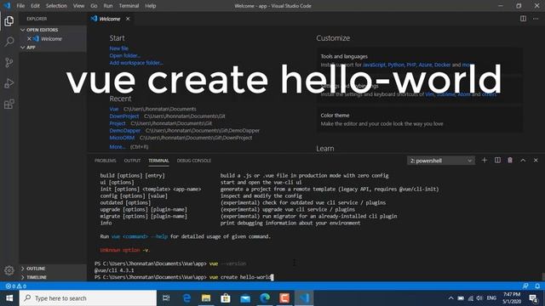Kill the terminal with trash icon

[x=510, y=161]
